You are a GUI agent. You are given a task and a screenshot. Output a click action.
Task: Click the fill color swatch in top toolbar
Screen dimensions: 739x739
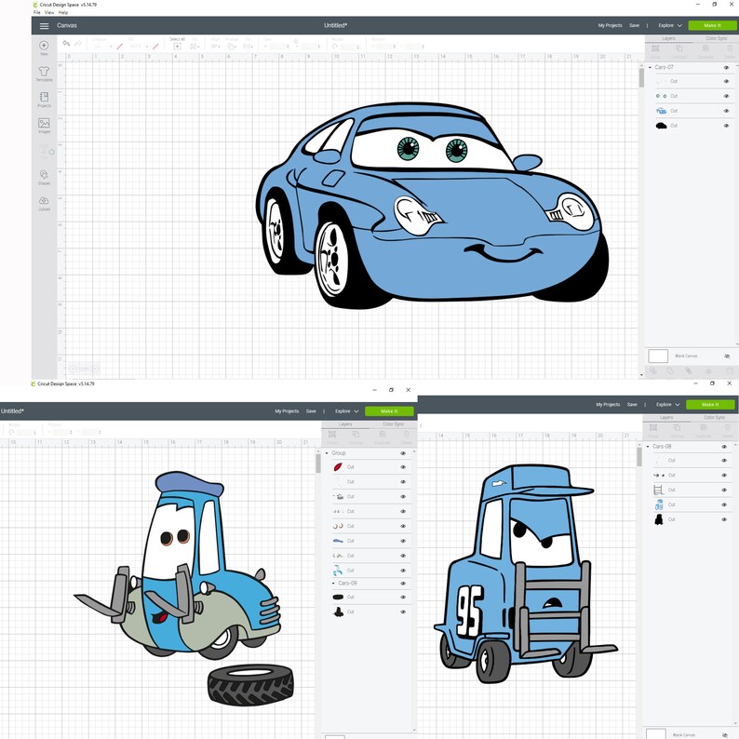click(155, 47)
